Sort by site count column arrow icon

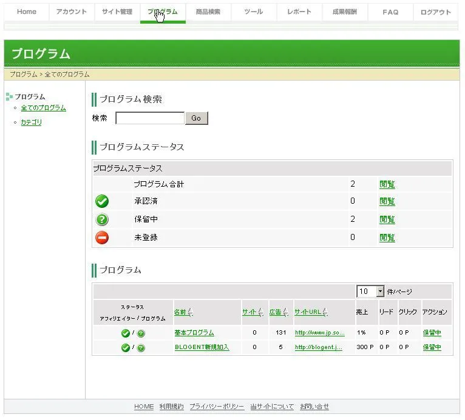coord(260,313)
